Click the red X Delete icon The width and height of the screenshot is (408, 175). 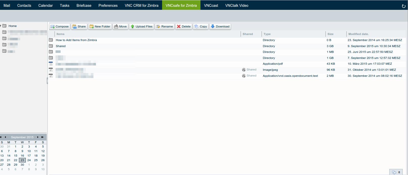tap(179, 26)
